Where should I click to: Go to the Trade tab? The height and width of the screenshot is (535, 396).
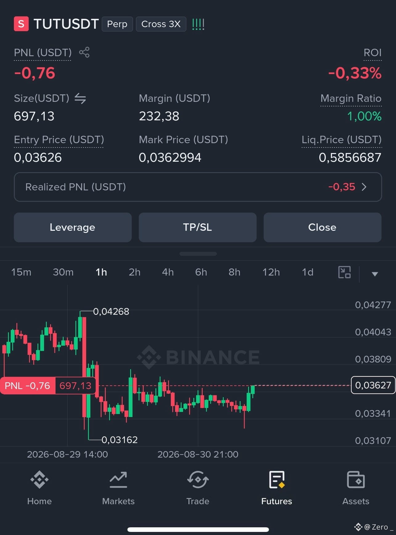click(x=198, y=488)
